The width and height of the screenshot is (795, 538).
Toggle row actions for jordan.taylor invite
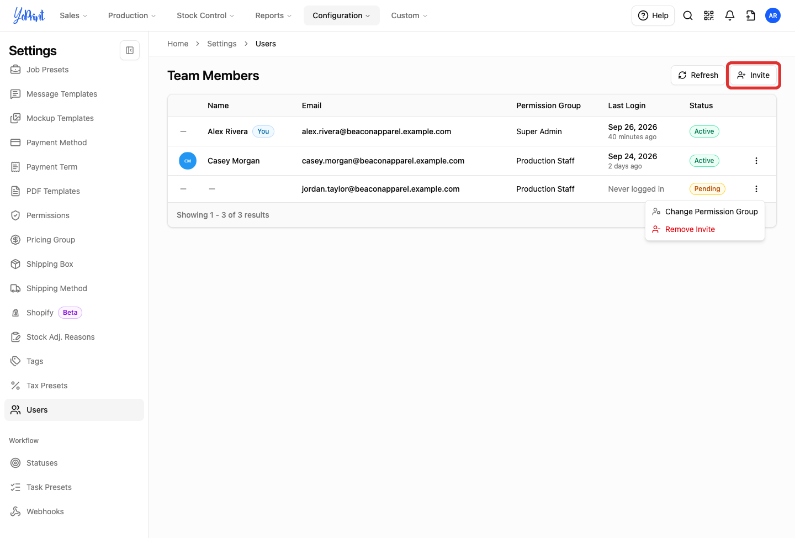756,189
